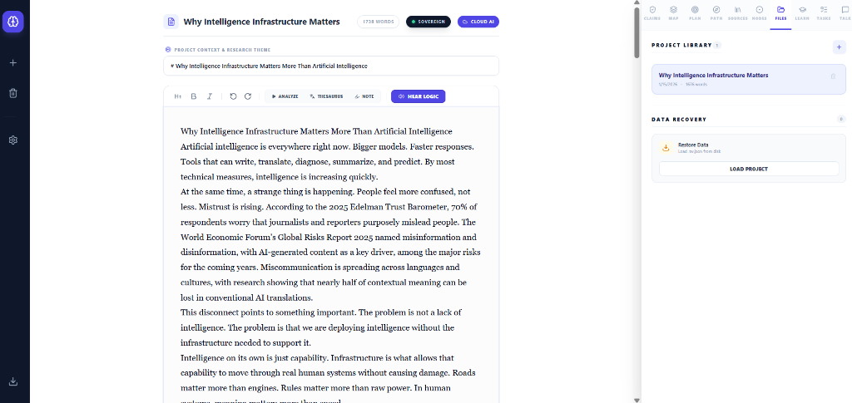
Task: Click the editor vertical scrollbar thumb
Action: pyautogui.click(x=637, y=32)
